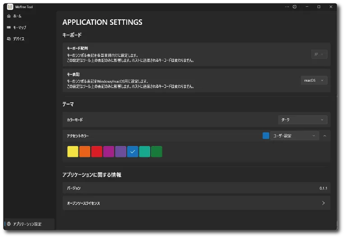The height and width of the screenshot is (238, 345).
Task: Collapse the アクセントカラー section chevron
Action: pos(325,136)
